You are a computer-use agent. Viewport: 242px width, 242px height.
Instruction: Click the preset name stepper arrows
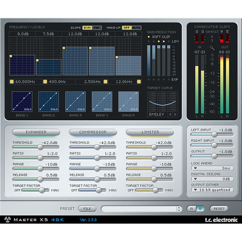179,209
